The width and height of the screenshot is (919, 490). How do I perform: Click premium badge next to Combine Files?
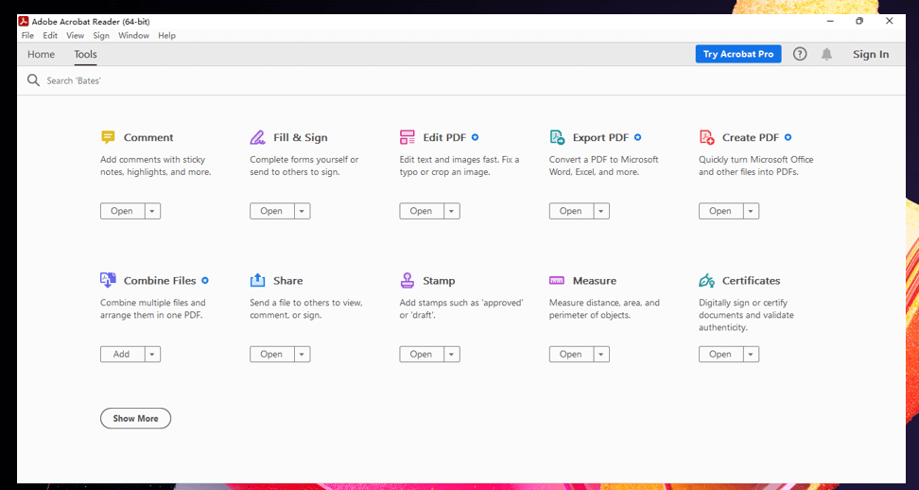pos(205,280)
